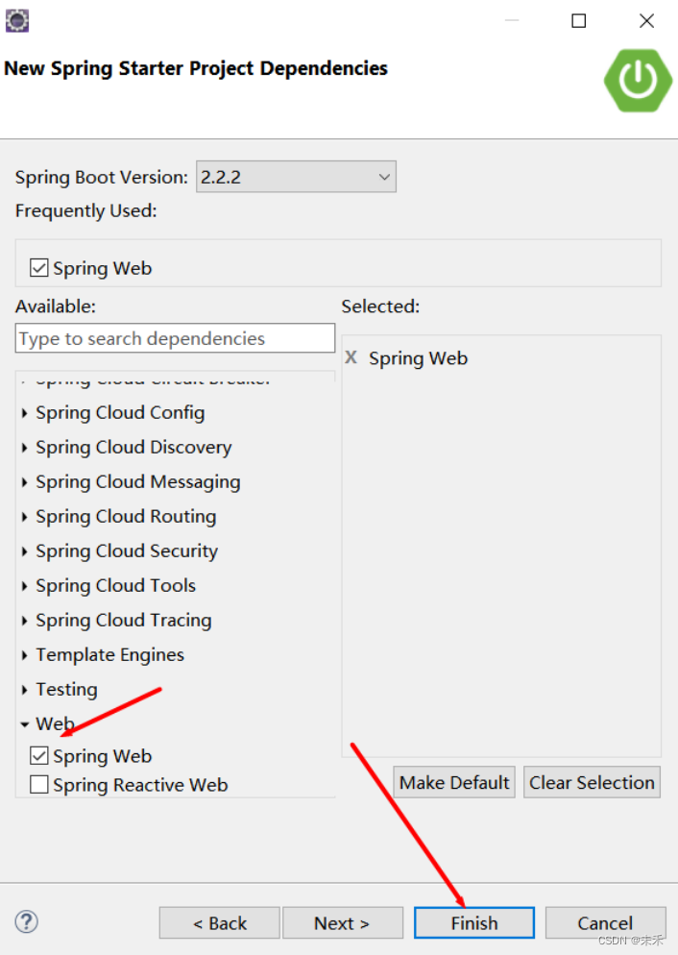Click the Spring Boot logo icon

coord(638,81)
